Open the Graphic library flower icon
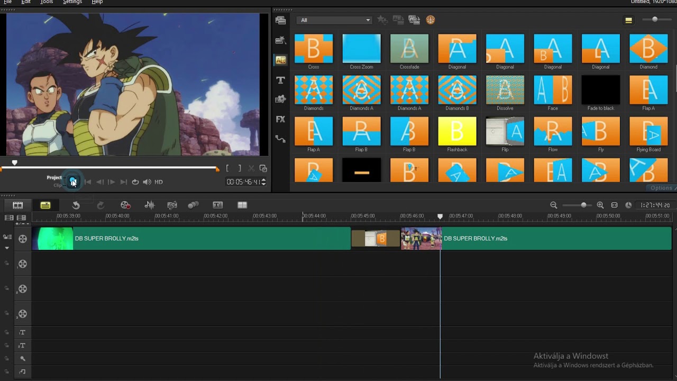The image size is (677, 381). [x=280, y=99]
